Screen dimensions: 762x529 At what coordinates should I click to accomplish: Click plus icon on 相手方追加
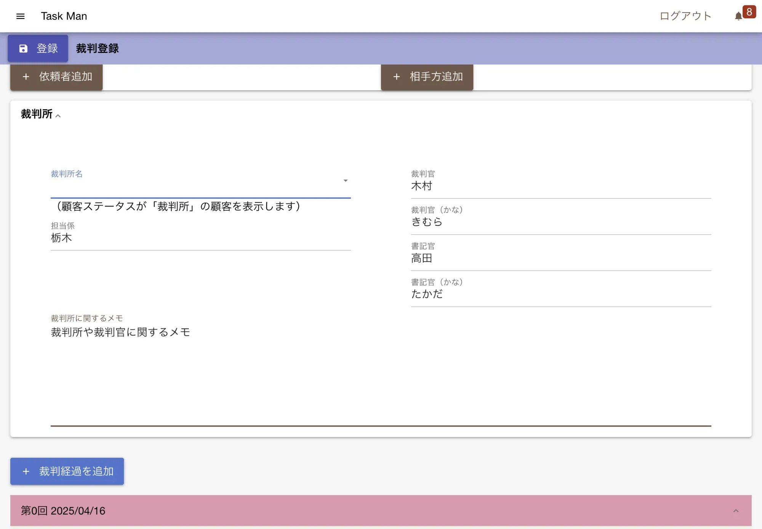[396, 77]
